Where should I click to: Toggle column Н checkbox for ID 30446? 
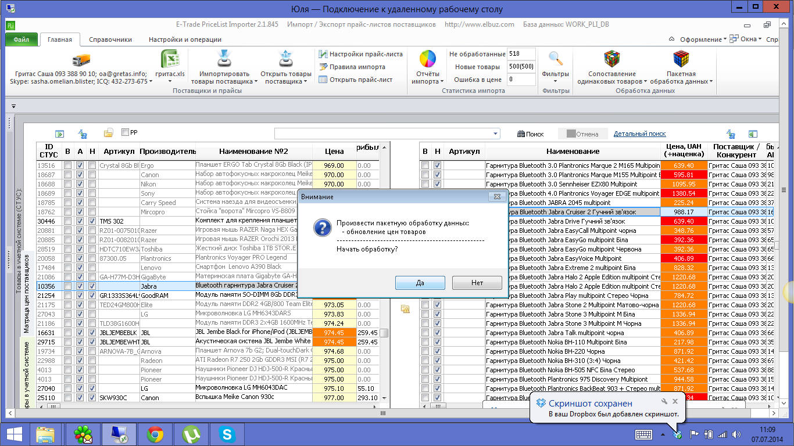tap(92, 221)
